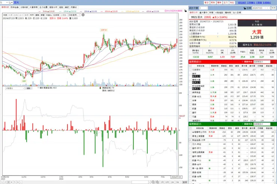
Task: Step the date back with the left arrow
Action: point(268,8)
